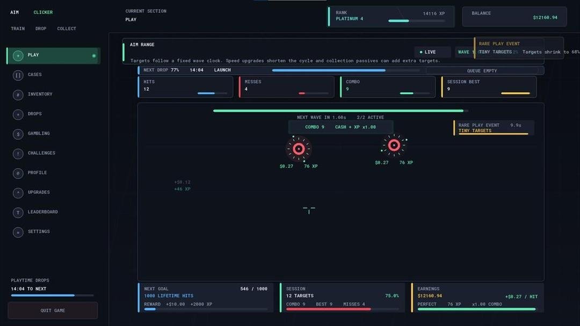Shoot the left red target
The height and width of the screenshot is (326, 580).
pos(299,149)
